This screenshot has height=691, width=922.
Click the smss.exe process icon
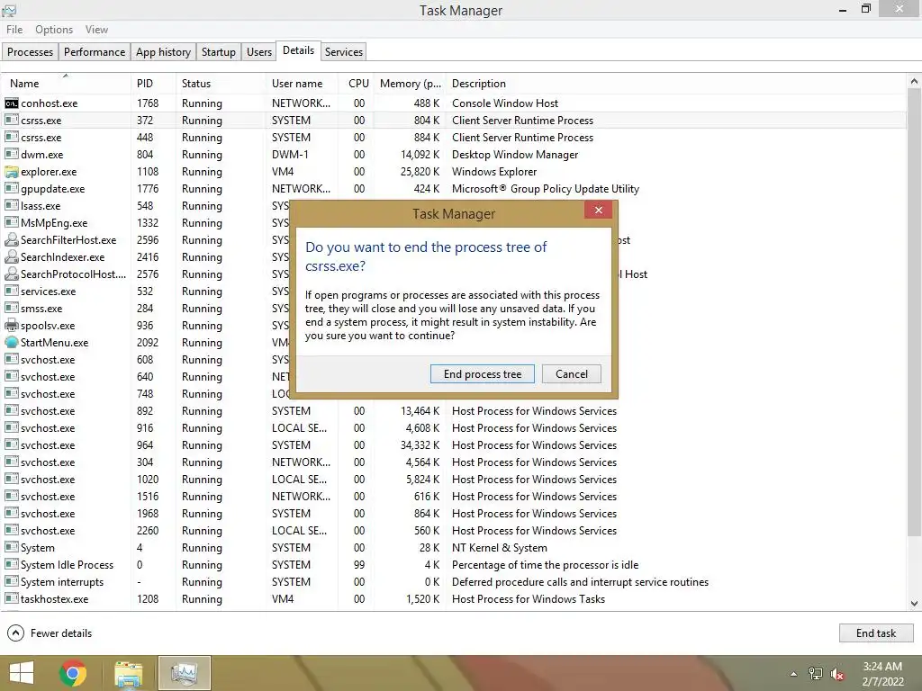click(x=11, y=308)
